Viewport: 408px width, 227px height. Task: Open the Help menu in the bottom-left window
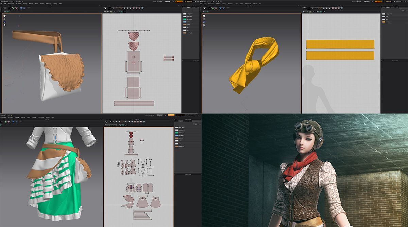tap(53, 117)
